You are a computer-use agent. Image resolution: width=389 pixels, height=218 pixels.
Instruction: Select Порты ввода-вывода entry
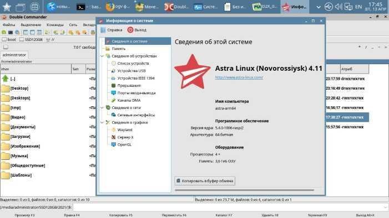click(x=136, y=93)
